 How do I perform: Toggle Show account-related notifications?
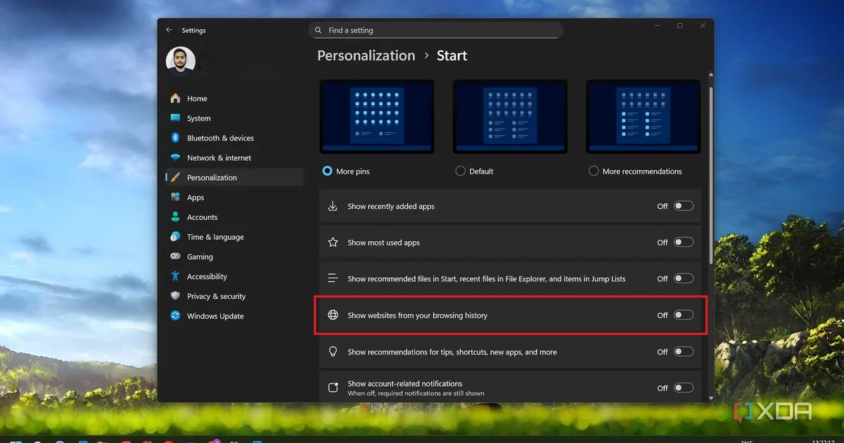pyautogui.click(x=684, y=387)
